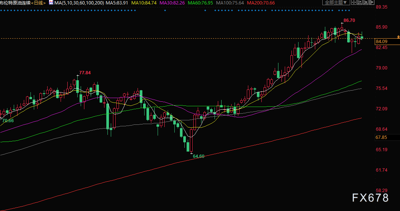Activate the crosshair cursor icon
400x211 pixels.
click(x=354, y=2)
